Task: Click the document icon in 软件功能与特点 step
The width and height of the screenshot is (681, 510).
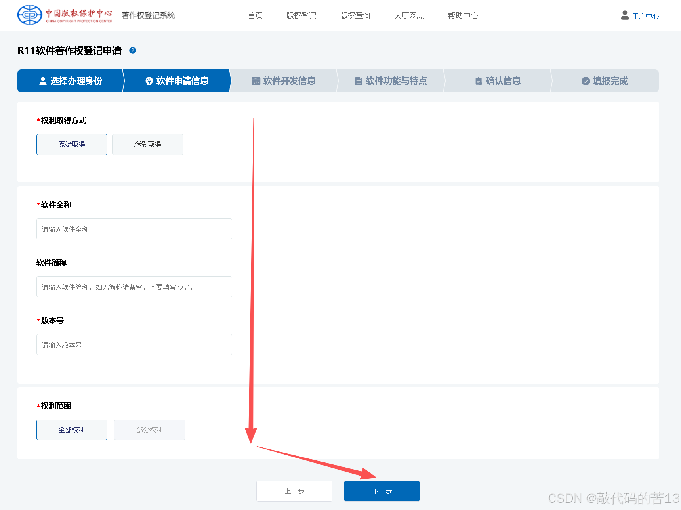Action: pos(359,81)
